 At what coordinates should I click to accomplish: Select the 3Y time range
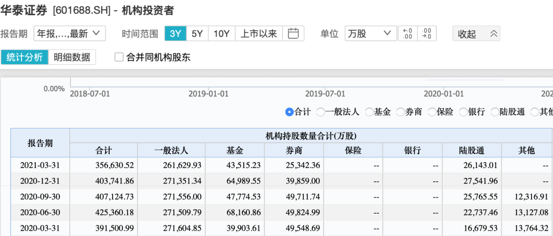click(x=175, y=34)
